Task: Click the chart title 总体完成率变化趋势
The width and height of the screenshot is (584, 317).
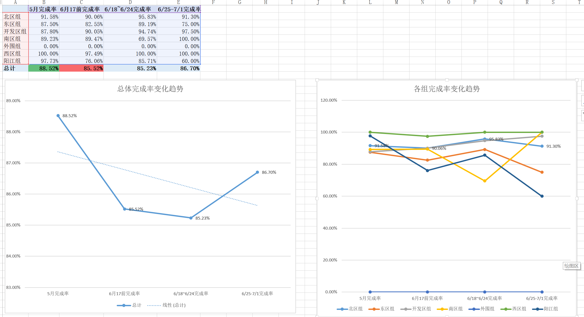Action: click(x=150, y=89)
